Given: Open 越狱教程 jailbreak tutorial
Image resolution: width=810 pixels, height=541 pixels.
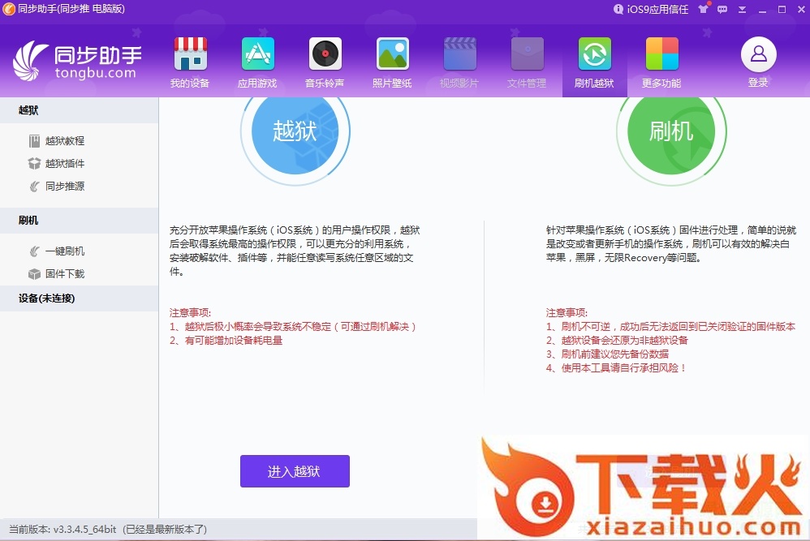Looking at the screenshot, I should [x=57, y=141].
